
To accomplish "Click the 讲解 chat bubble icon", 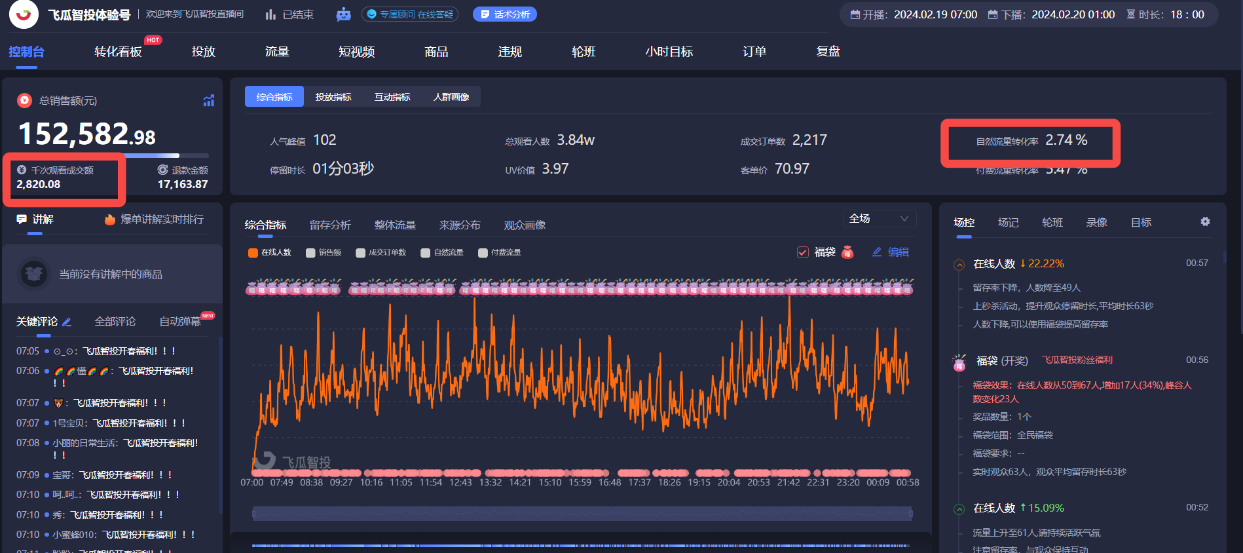I will point(22,219).
